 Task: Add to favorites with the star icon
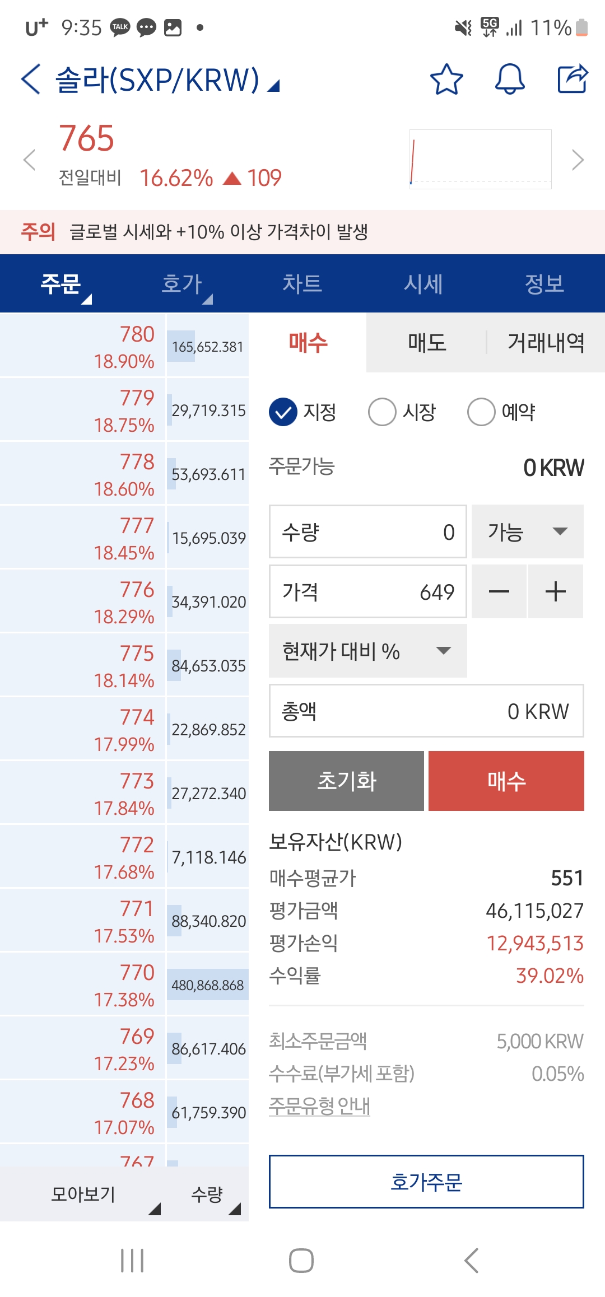point(446,79)
